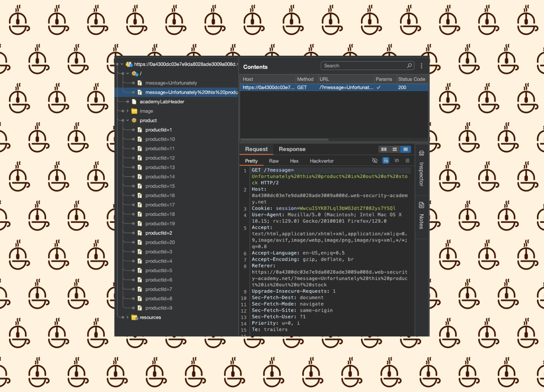The height and width of the screenshot is (392, 544).
Task: Click file icon next to productId=15
Action: 140,186
